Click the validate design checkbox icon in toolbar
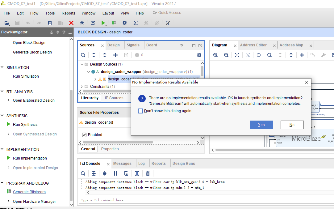 (x=93, y=23)
